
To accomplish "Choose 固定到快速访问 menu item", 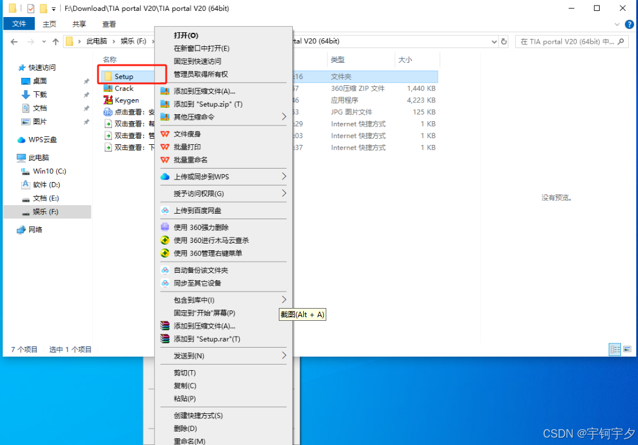I will (x=197, y=61).
